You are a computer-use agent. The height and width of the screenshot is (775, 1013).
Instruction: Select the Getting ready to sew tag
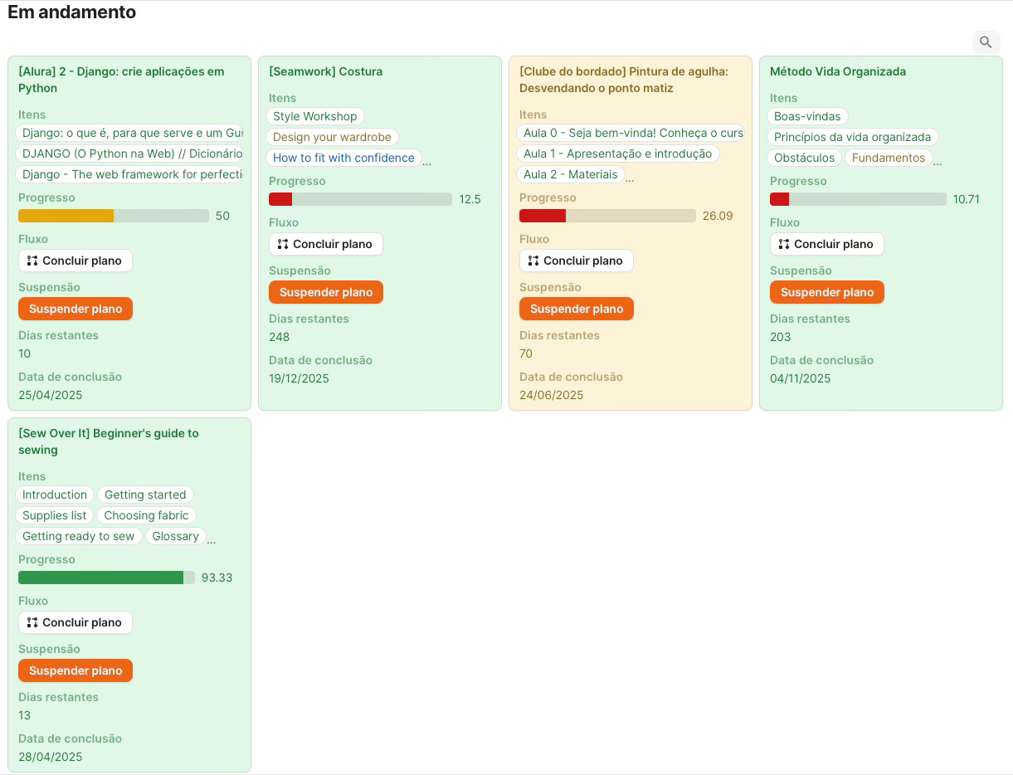pyautogui.click(x=78, y=536)
